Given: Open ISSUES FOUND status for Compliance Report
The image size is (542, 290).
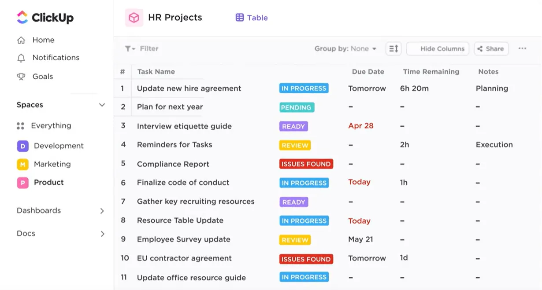Looking at the screenshot, I should [x=306, y=164].
